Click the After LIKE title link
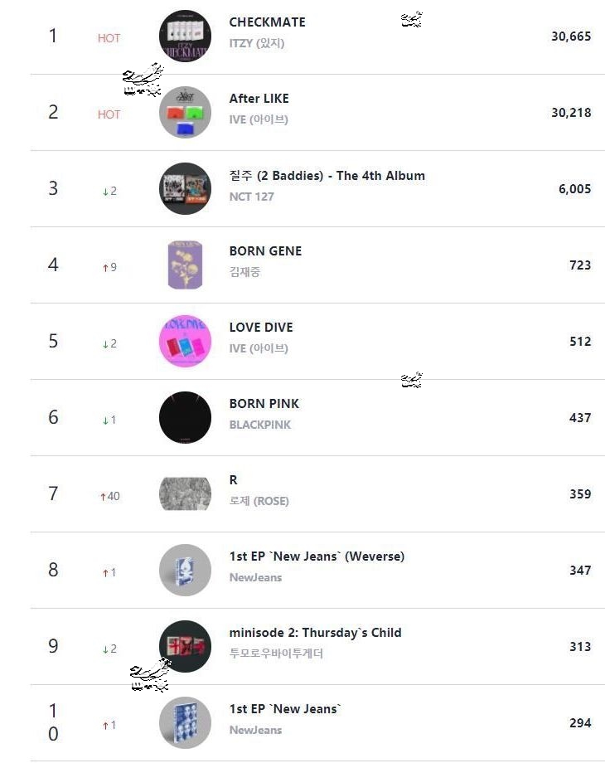This screenshot has height=763, width=605. pyautogui.click(x=259, y=99)
